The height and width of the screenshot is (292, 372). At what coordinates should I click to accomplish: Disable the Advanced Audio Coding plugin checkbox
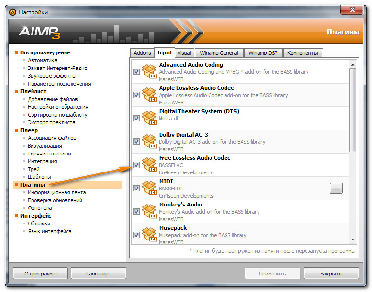[x=136, y=71]
